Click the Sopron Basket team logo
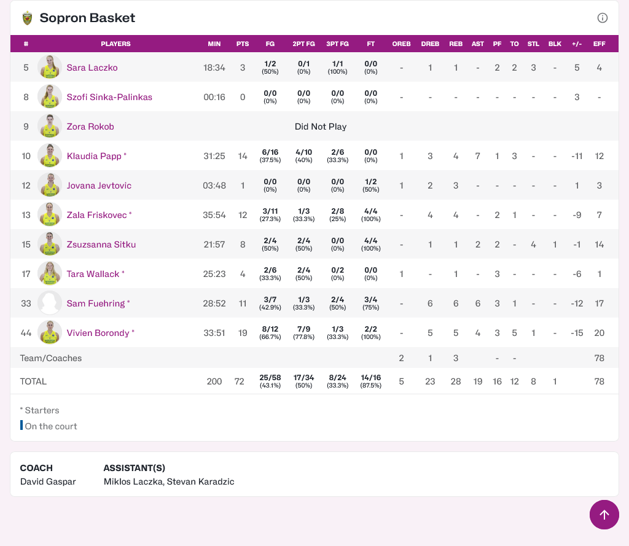Viewport: 629px width, 546px height. tap(27, 18)
